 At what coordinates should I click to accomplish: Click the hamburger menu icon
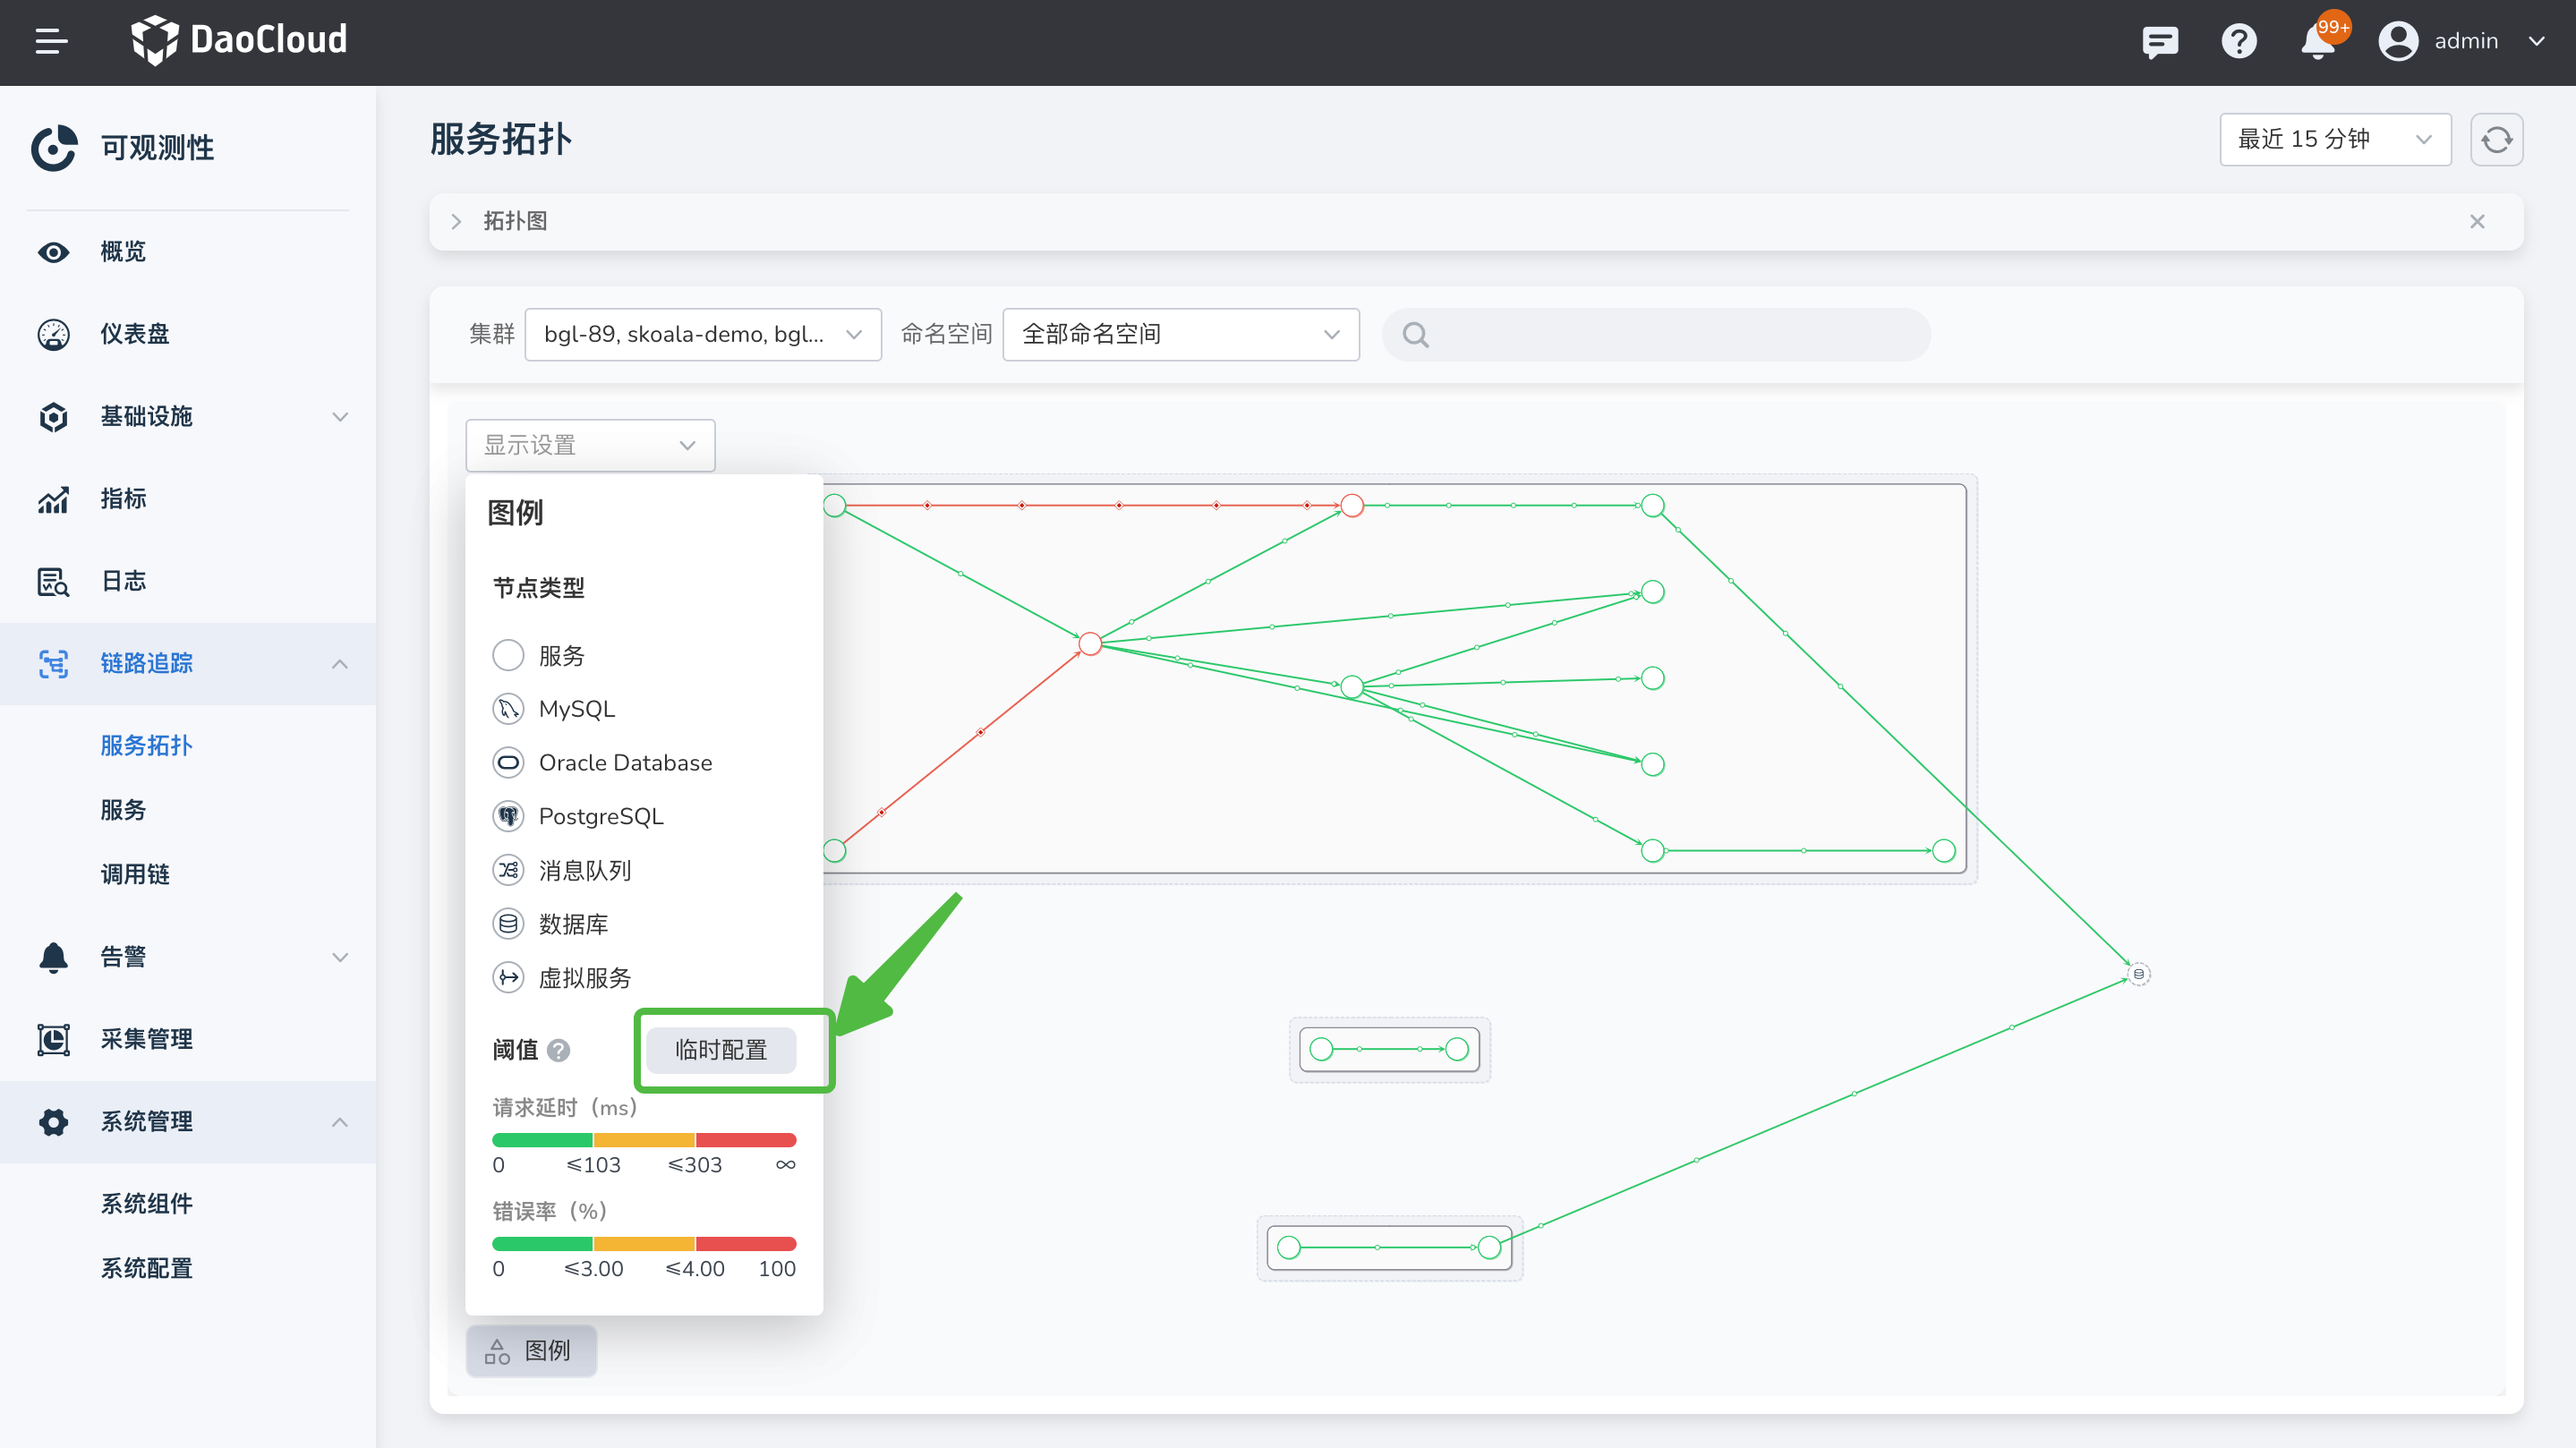tap(51, 41)
